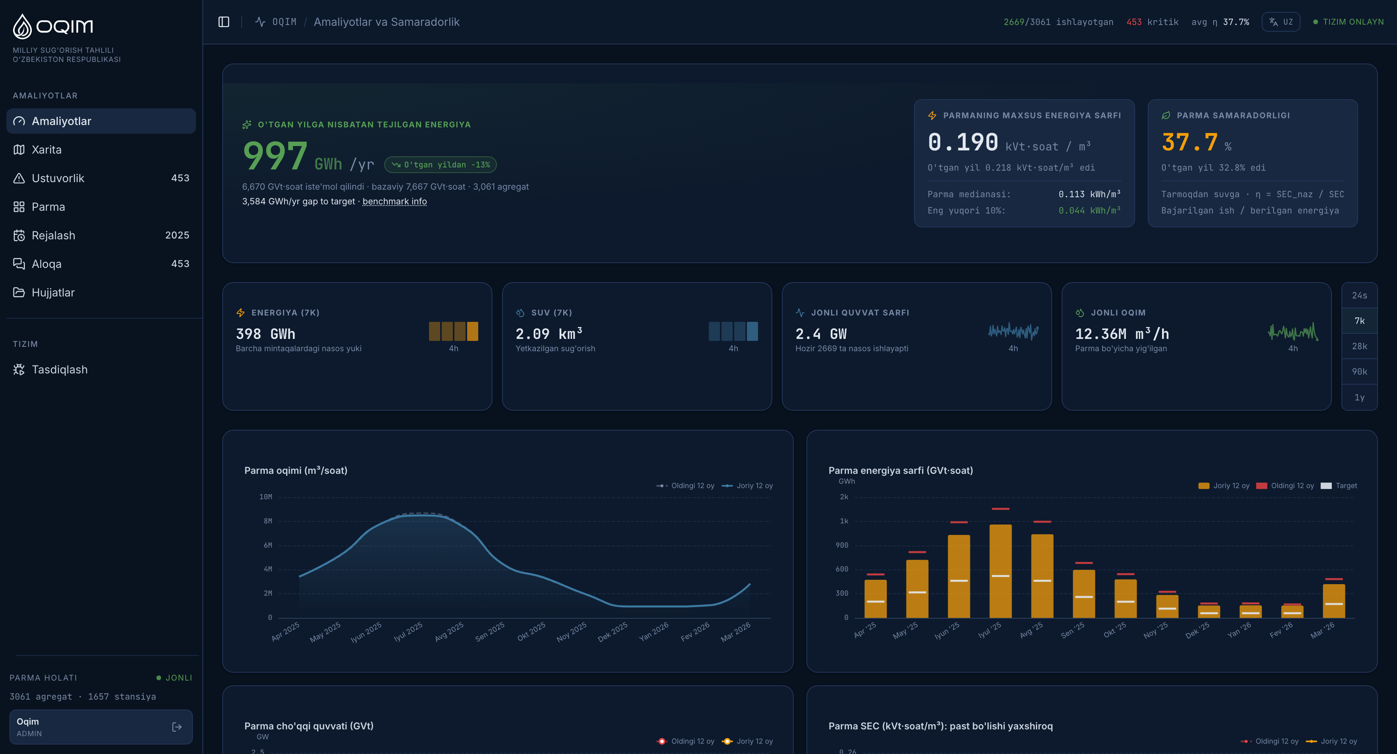Screen dimensions: 1397x754
Task: Click the leaf icon in Parma Samaradorligi card
Action: point(1166,115)
